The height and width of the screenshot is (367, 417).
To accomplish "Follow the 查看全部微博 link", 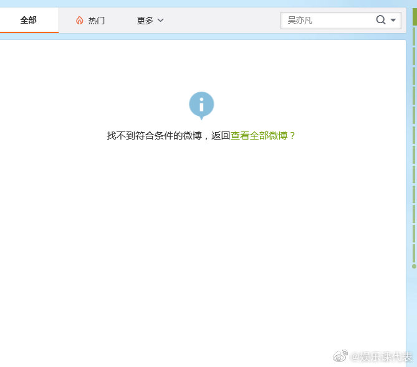I will (259, 136).
